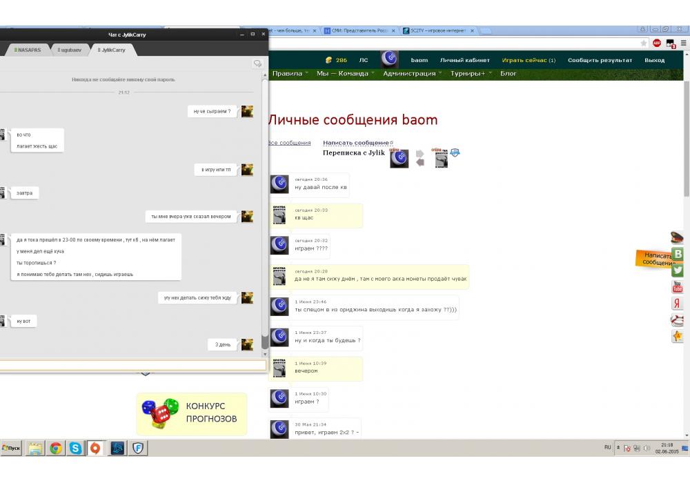Click the gold coins balance icon

point(329,60)
